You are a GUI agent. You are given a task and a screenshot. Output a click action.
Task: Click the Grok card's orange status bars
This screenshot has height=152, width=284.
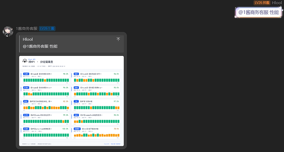[97, 135]
